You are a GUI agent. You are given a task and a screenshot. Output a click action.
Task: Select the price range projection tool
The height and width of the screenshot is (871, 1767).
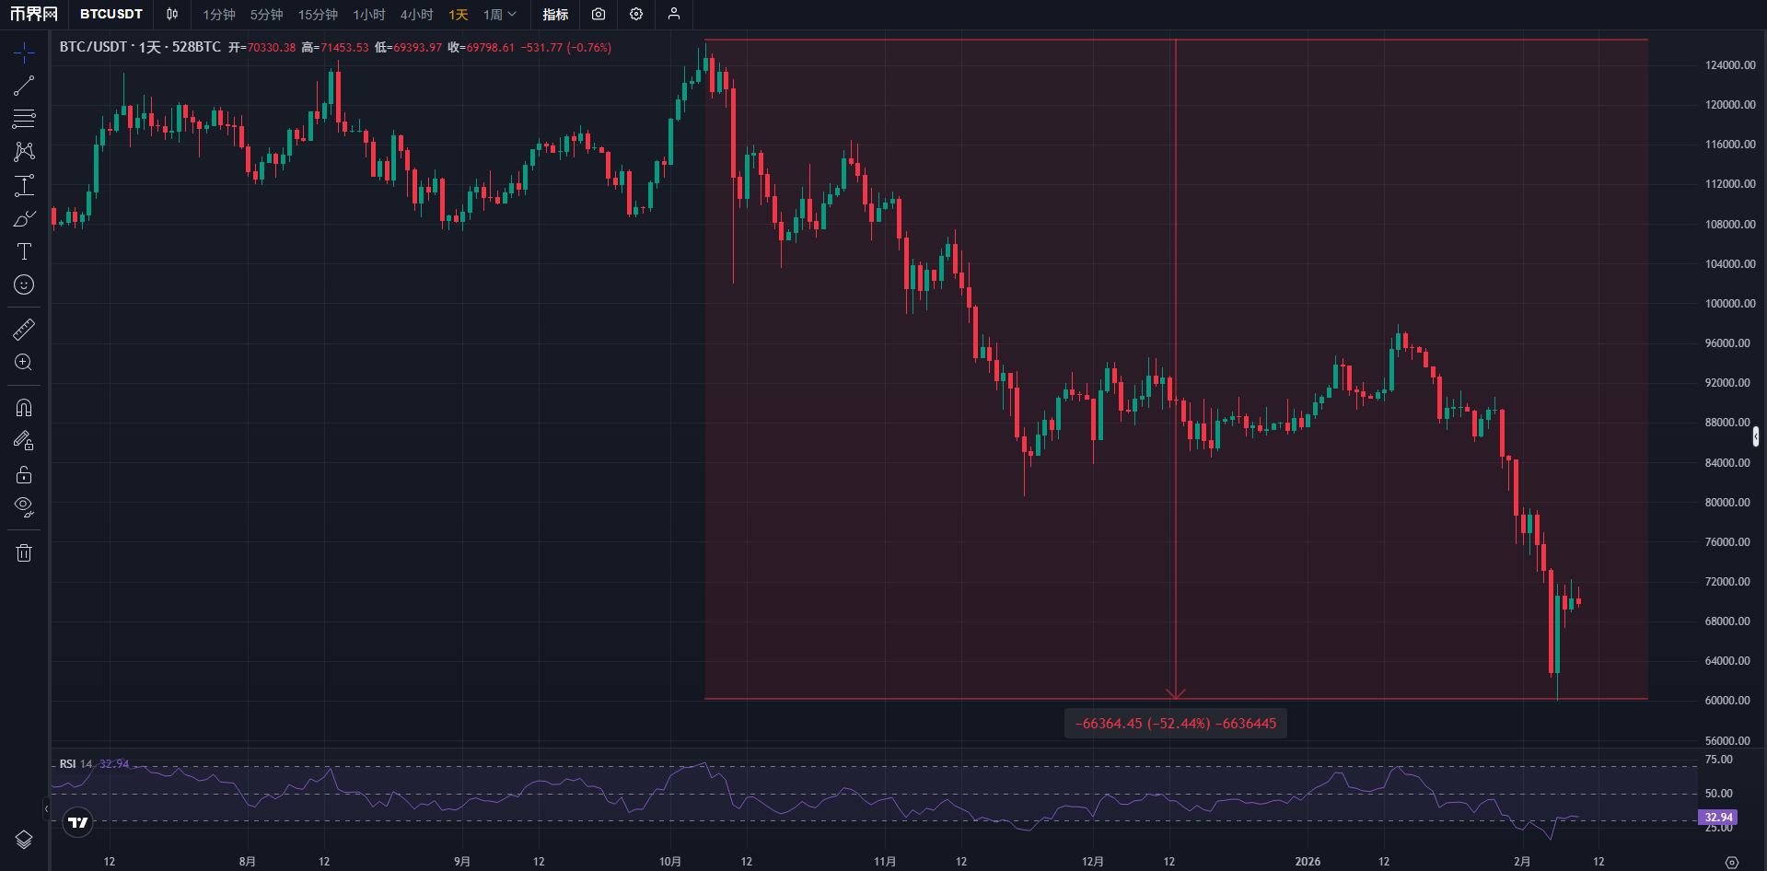click(24, 185)
